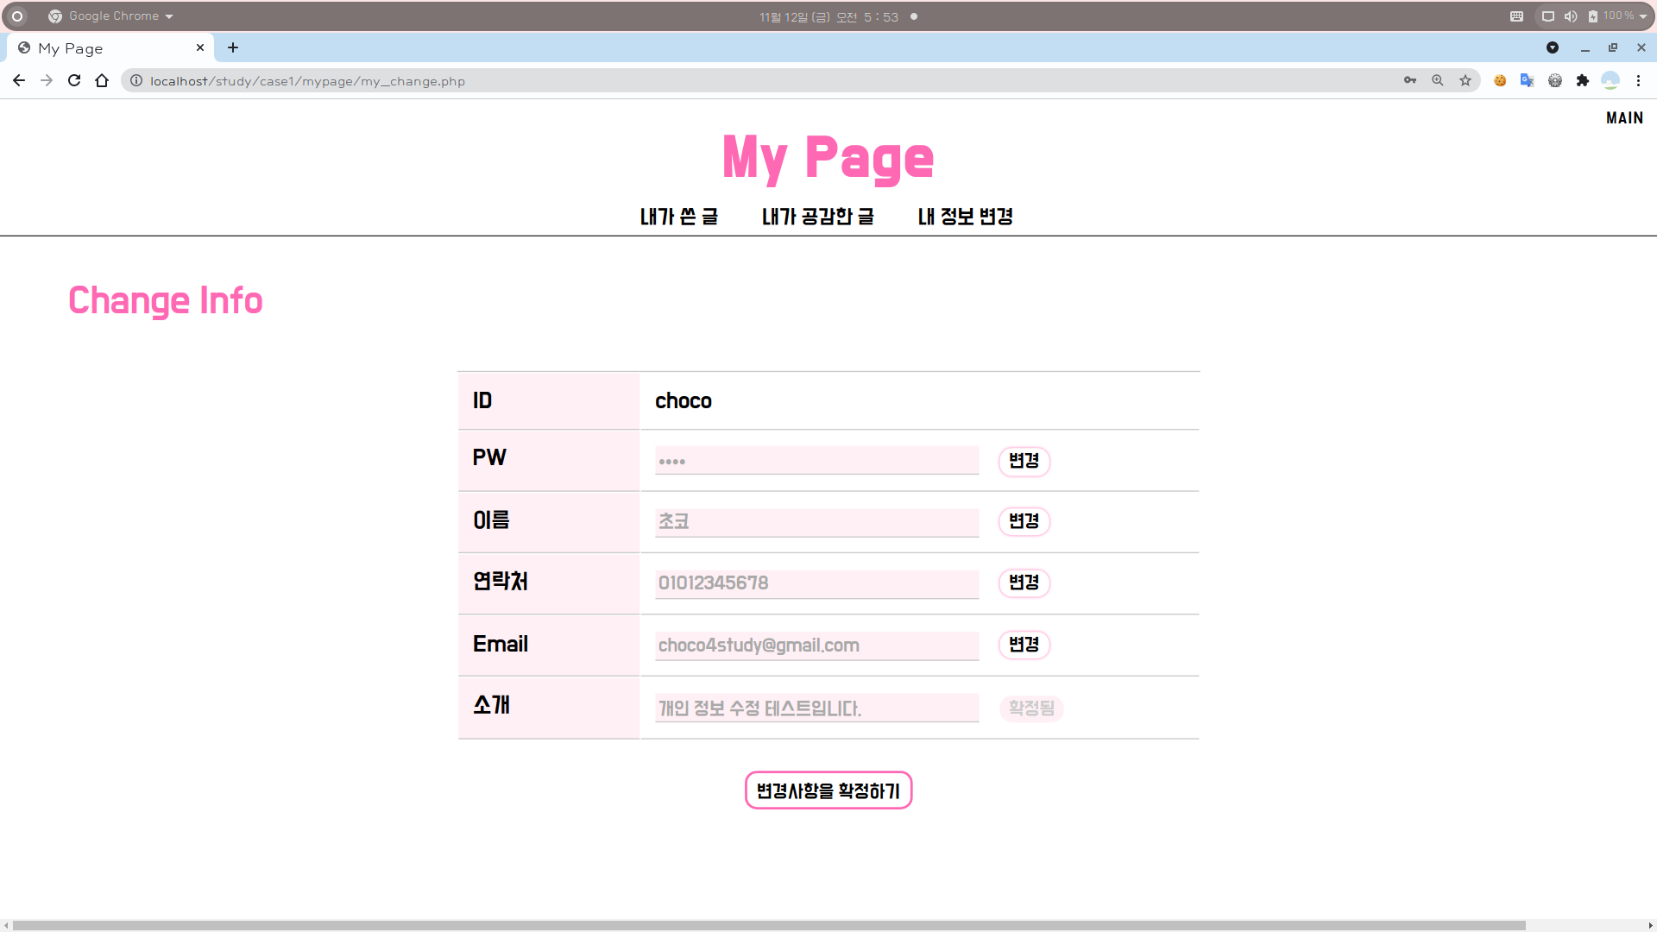This screenshot has height=932, width=1657.
Task: Click the MAIN link at top right
Action: [x=1624, y=118]
